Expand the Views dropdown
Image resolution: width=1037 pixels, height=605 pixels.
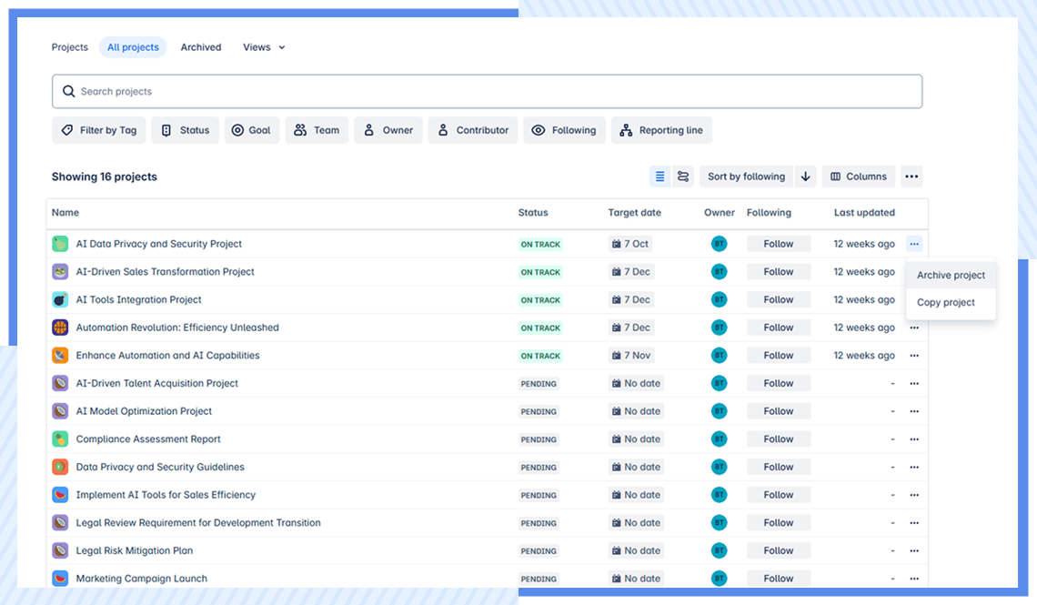click(x=263, y=46)
